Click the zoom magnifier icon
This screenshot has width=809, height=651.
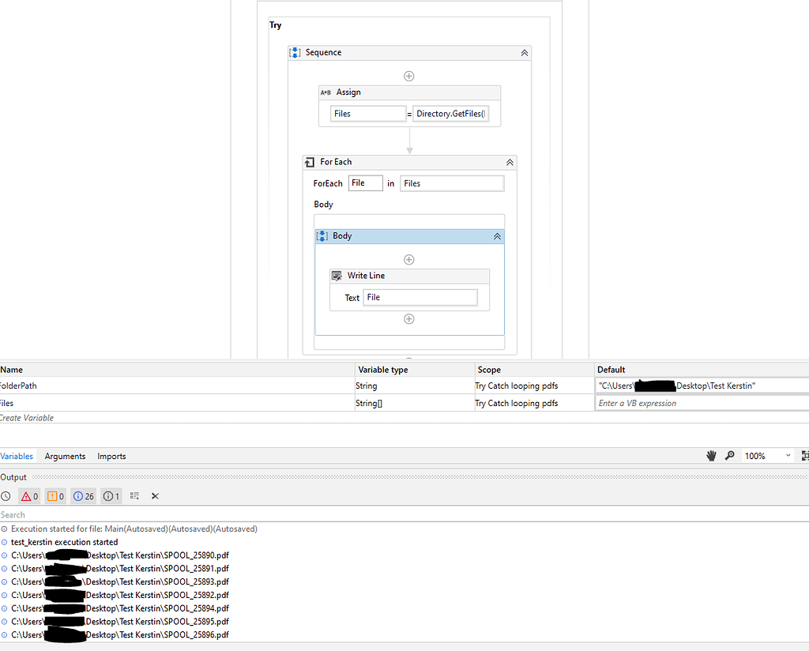pyautogui.click(x=730, y=456)
